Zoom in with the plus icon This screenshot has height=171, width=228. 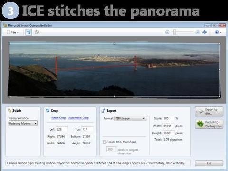(198, 32)
